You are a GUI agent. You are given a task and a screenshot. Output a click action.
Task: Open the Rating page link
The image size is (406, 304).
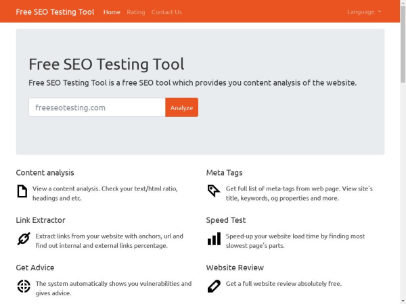coord(136,12)
